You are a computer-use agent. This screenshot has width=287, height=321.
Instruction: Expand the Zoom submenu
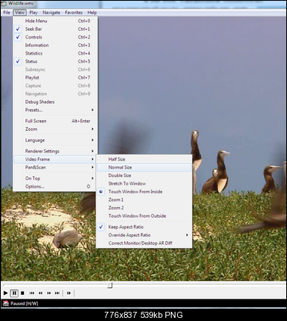pos(55,129)
